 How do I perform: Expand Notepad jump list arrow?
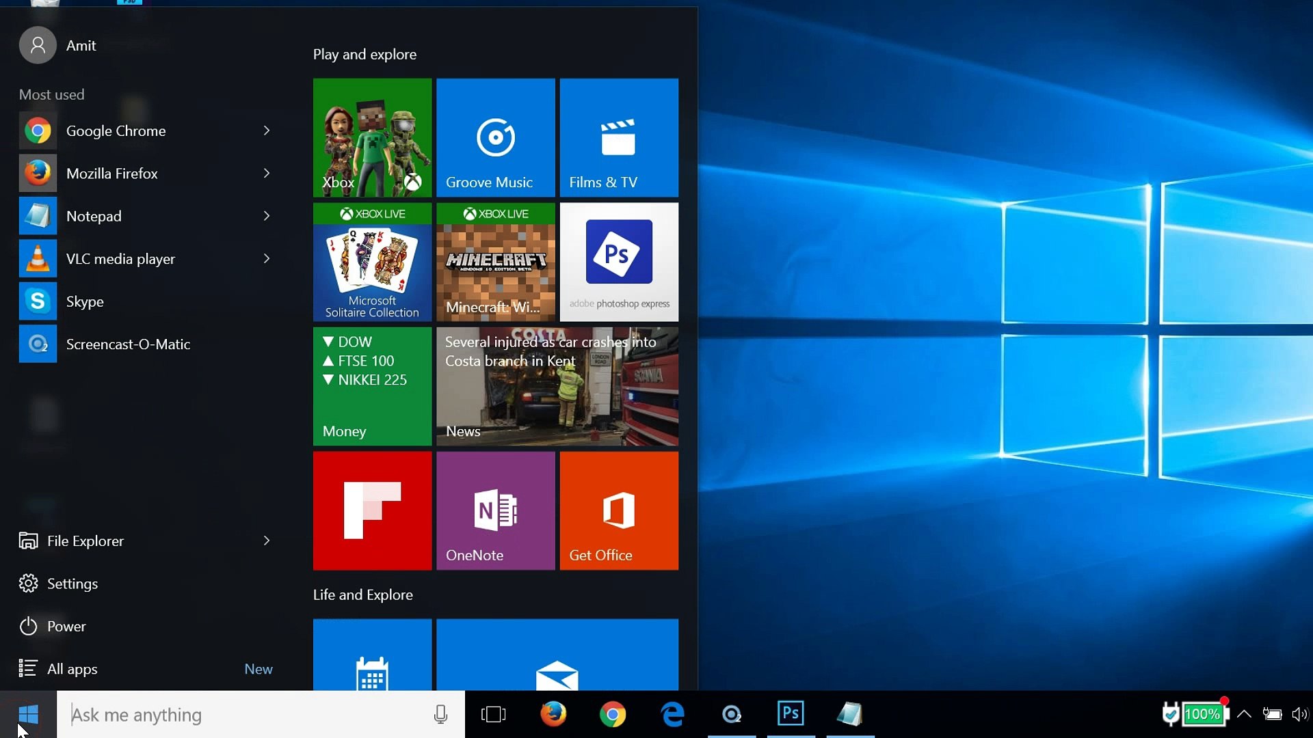267,216
